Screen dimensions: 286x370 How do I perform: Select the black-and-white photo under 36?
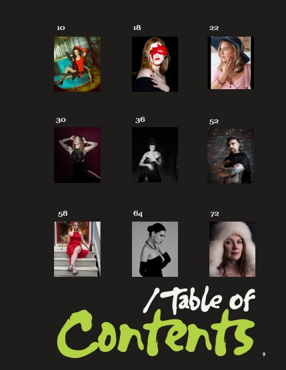[155, 154]
